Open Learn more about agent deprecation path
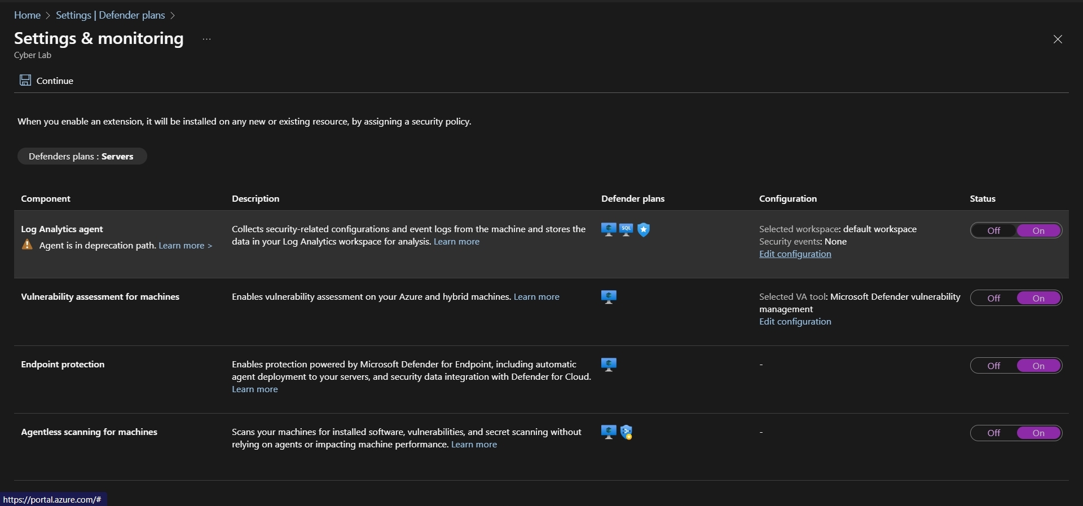Image resolution: width=1083 pixels, height=506 pixels. (x=186, y=245)
